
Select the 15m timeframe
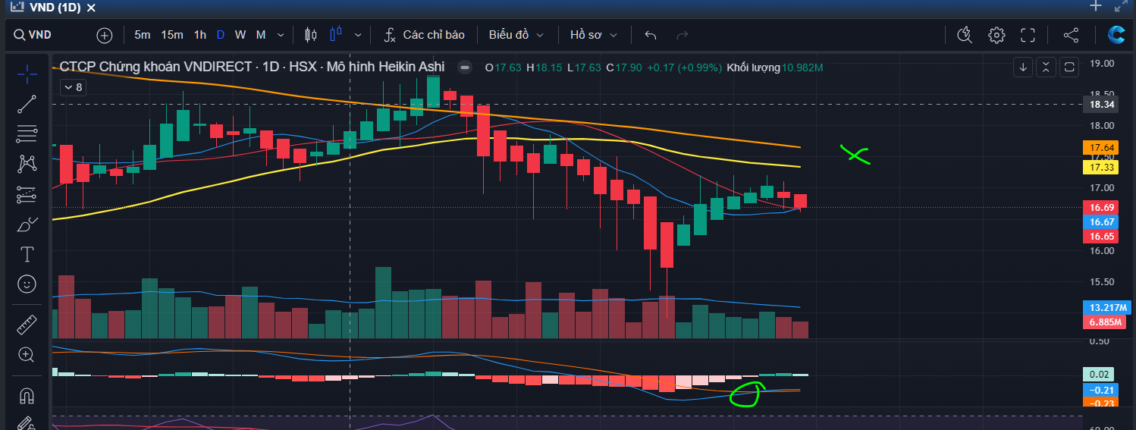point(172,35)
